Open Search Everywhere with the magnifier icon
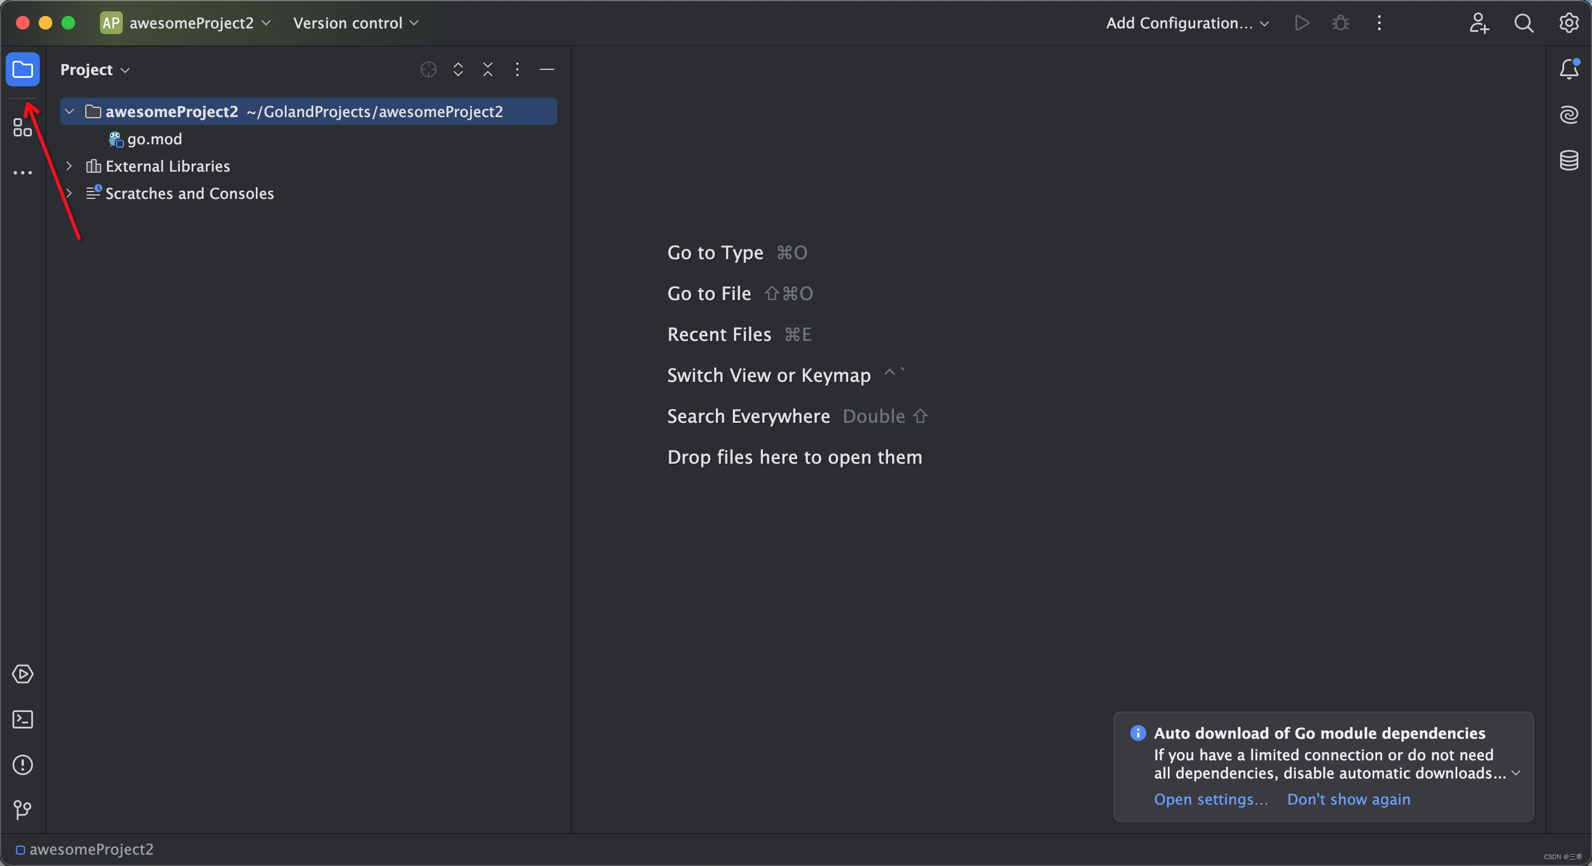Screen dimensions: 1592x866 click(x=1524, y=23)
